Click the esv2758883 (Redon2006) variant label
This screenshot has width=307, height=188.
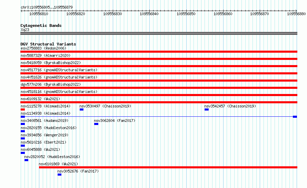43,48
